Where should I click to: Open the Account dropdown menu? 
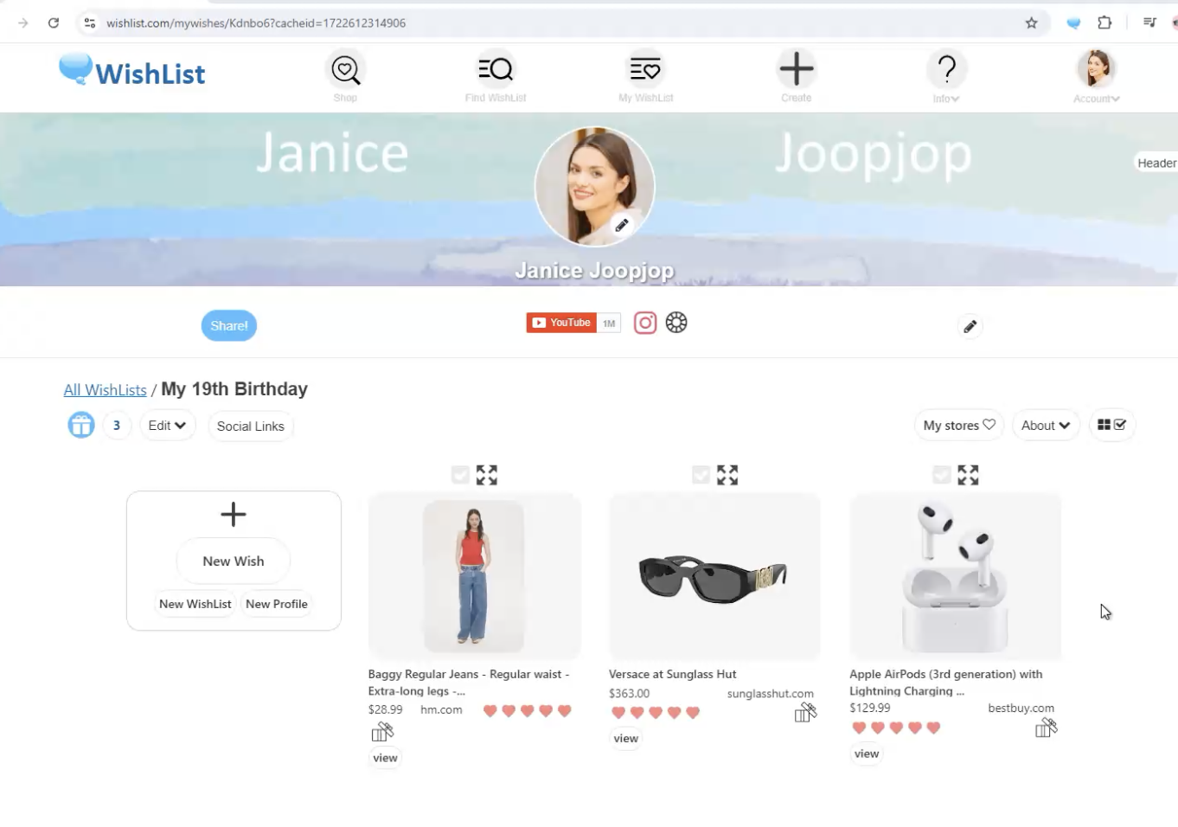(x=1096, y=76)
